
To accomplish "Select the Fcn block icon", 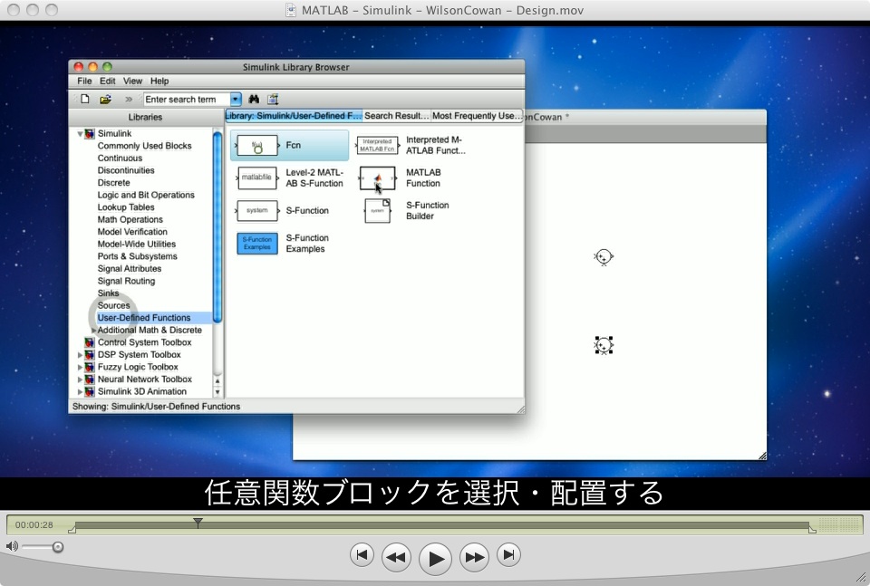I will point(257,145).
